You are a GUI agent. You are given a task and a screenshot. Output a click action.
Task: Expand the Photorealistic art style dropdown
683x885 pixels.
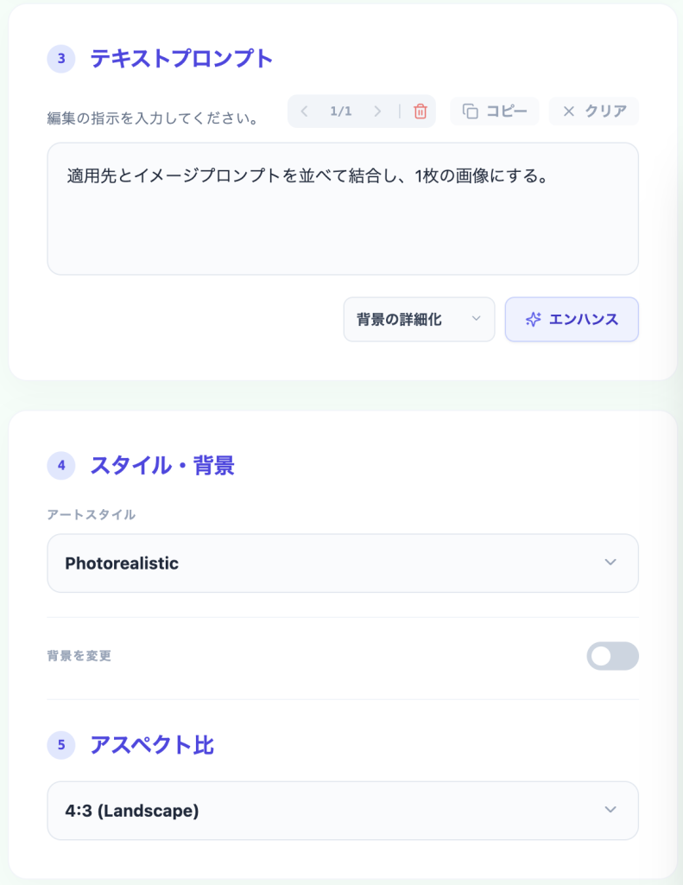pos(343,563)
